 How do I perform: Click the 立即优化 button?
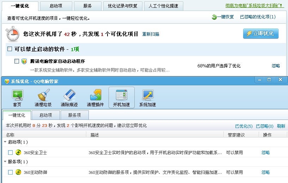coord(261,33)
